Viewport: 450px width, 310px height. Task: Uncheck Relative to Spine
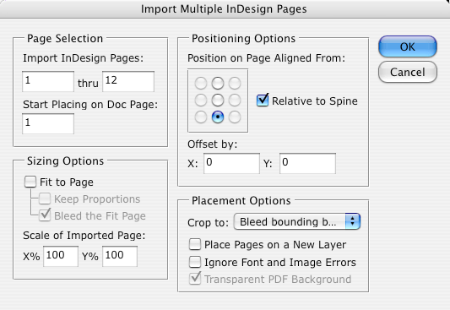click(263, 101)
